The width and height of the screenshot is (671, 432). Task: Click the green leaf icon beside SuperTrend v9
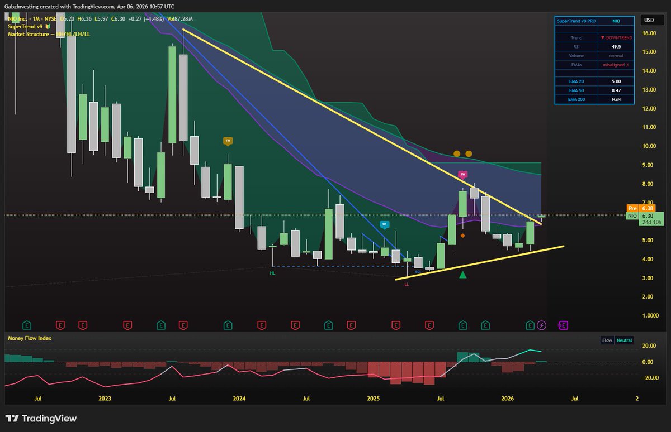48,27
